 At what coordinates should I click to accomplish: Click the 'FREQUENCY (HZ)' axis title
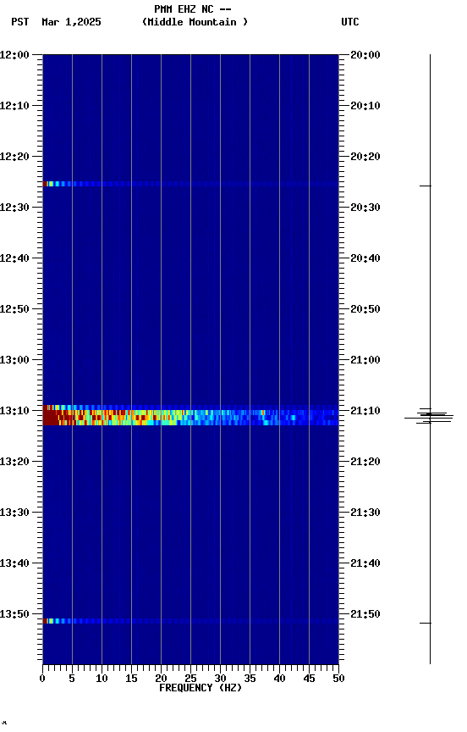click(201, 688)
